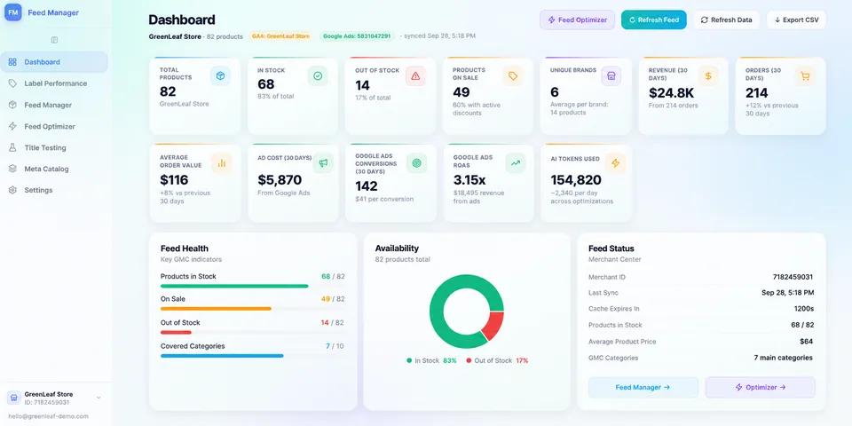Click the Cache Expires In value 1200s

[804, 309]
